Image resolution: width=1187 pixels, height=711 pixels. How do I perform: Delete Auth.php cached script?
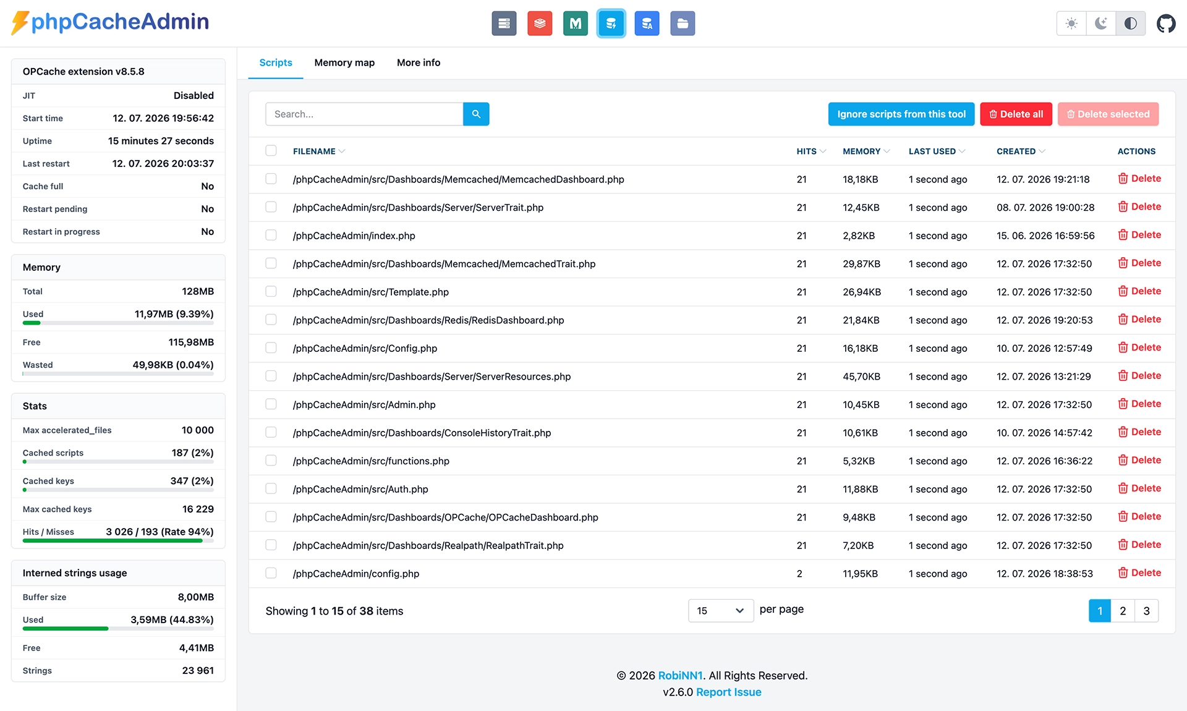[x=1139, y=488]
